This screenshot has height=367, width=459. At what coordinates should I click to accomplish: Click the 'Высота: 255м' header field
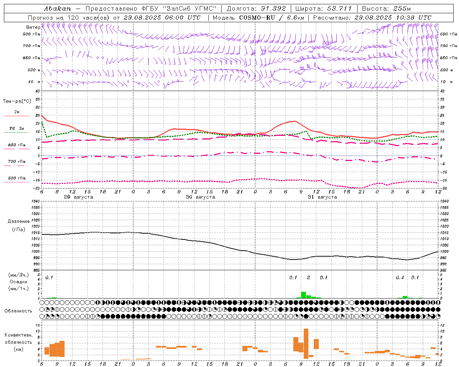(386, 9)
